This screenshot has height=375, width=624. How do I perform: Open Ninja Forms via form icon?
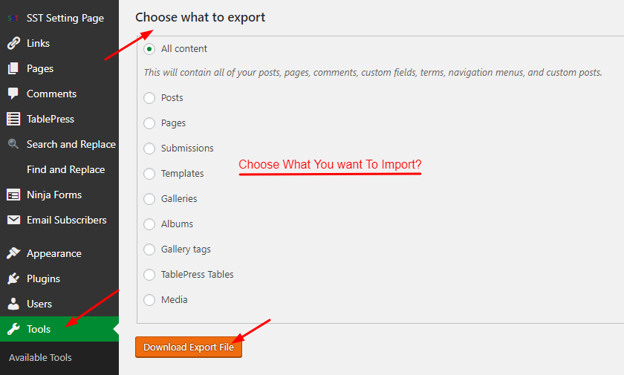(x=13, y=195)
